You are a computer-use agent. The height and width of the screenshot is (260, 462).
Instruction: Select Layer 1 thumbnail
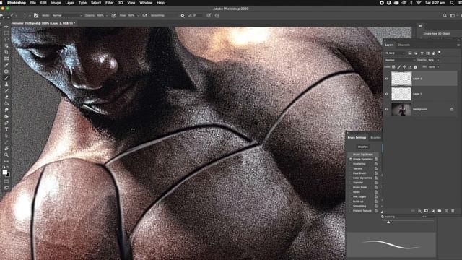coord(401,94)
